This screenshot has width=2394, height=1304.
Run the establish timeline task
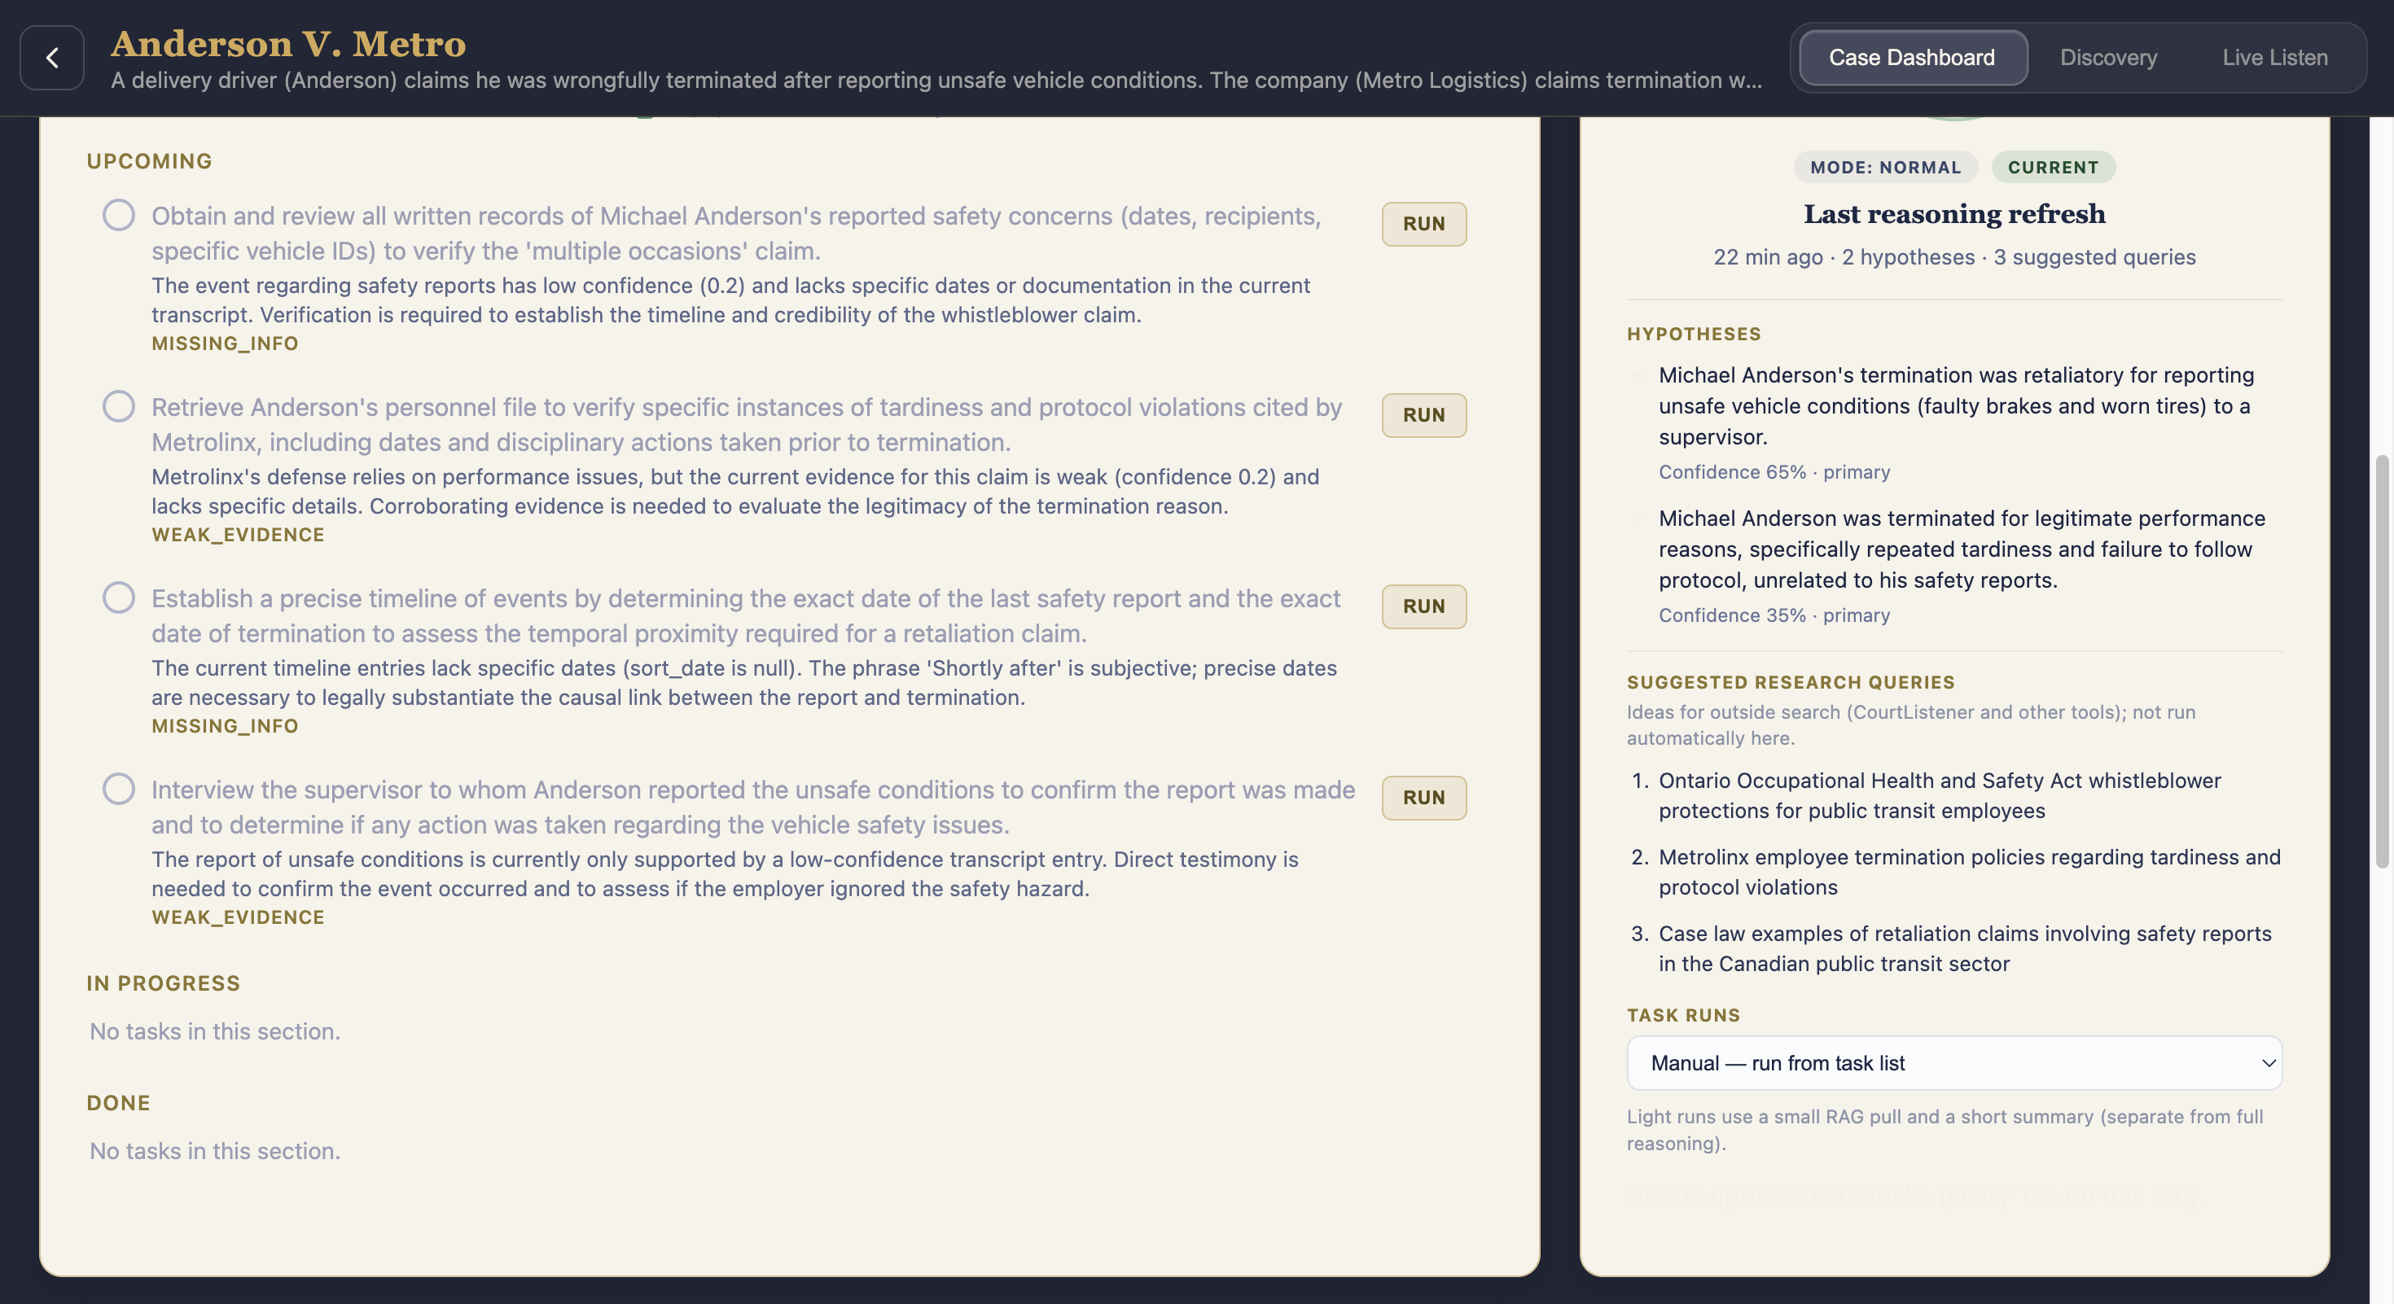pyautogui.click(x=1423, y=606)
